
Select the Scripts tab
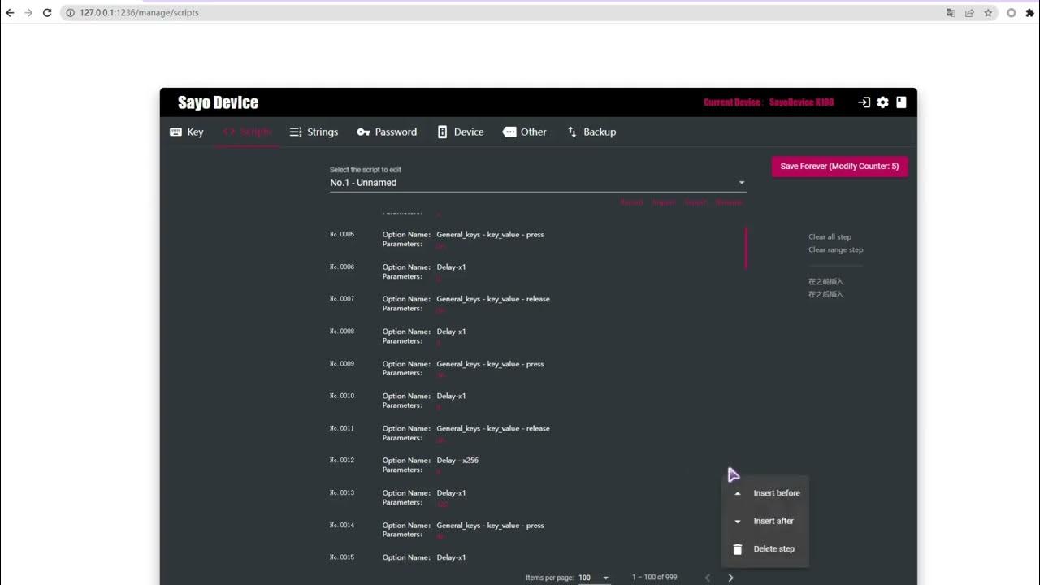[x=247, y=132]
